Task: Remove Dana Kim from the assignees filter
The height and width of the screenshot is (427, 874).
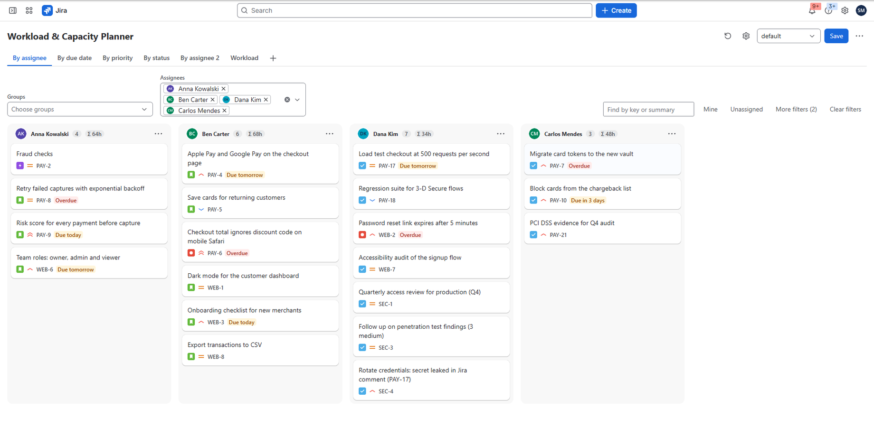Action: pyautogui.click(x=266, y=100)
